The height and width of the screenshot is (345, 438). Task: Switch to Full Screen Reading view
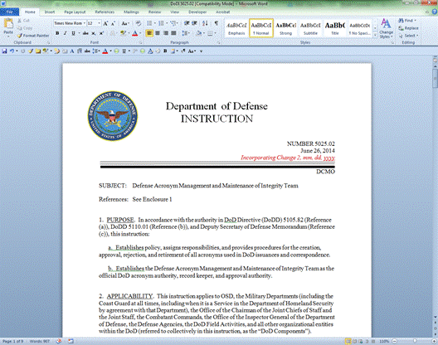coord(355,341)
